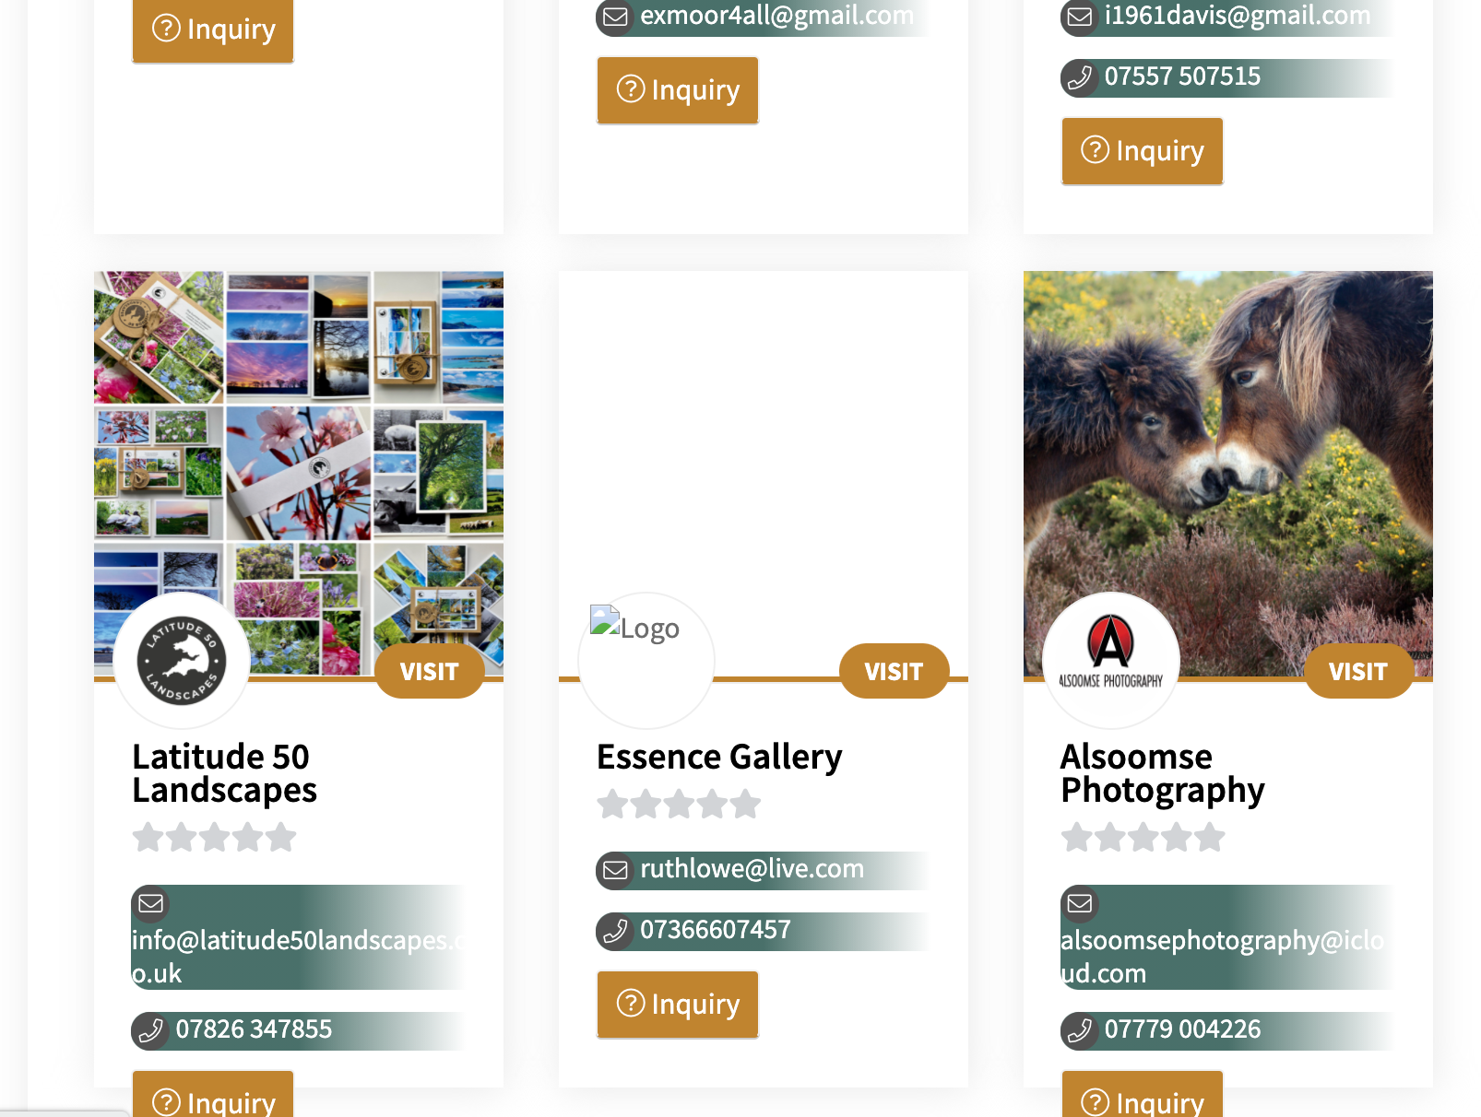The height and width of the screenshot is (1117, 1481).
Task: Click phone icon beside 07779 004226
Action: tap(1080, 1030)
